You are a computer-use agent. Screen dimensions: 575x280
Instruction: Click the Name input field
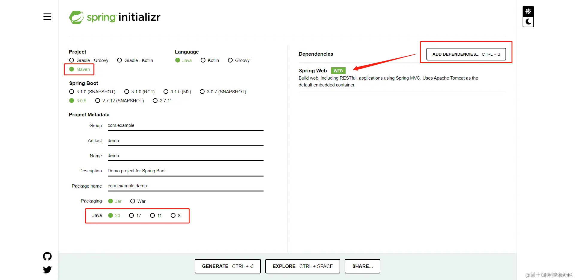point(185,156)
